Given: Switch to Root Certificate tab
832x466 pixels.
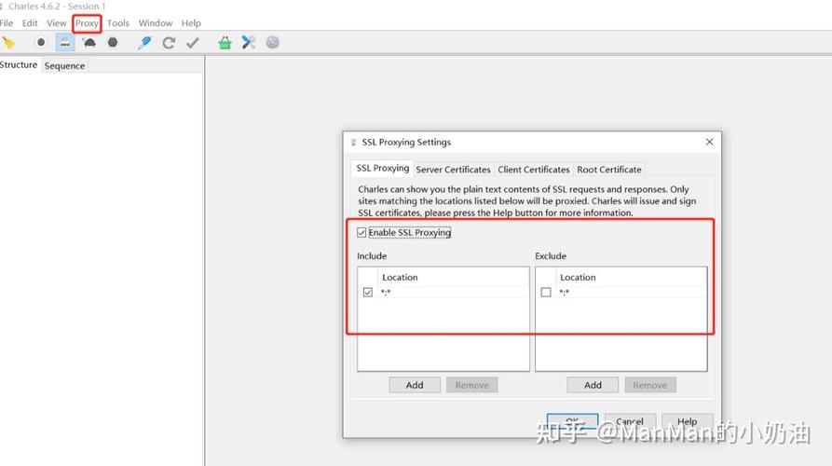Looking at the screenshot, I should pos(609,170).
